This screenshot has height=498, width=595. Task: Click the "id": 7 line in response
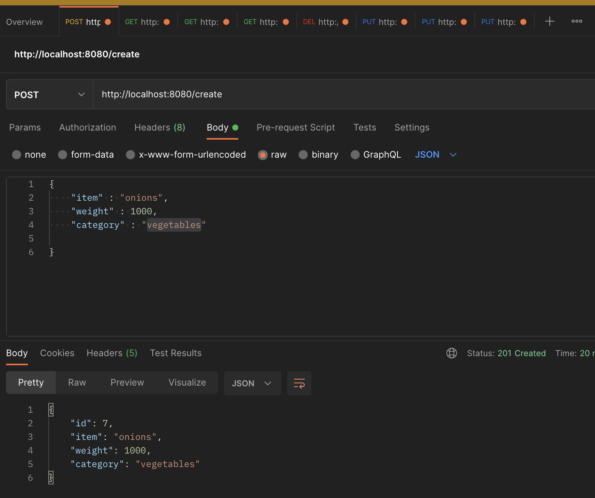(92, 423)
